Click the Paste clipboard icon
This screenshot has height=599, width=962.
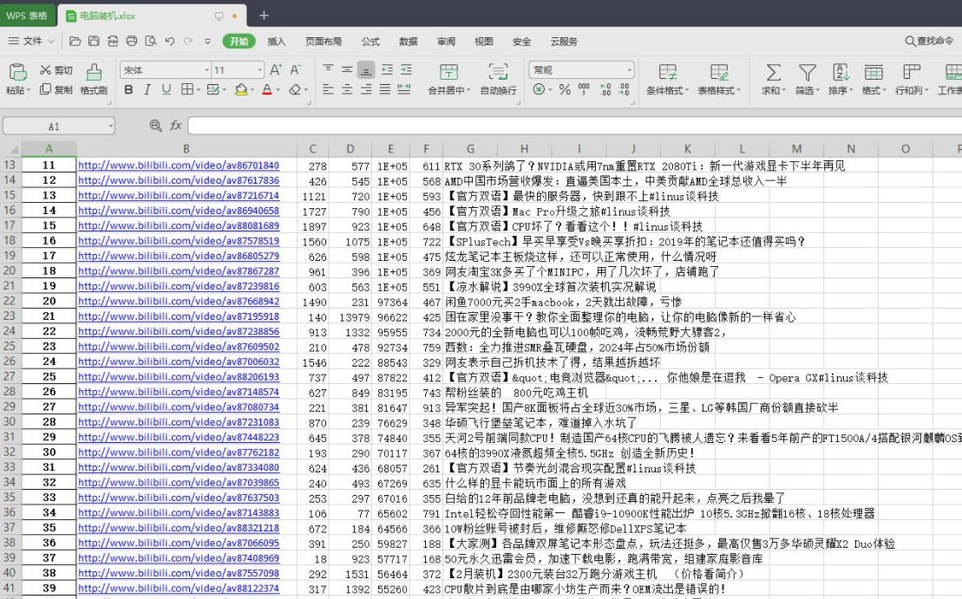tap(17, 72)
